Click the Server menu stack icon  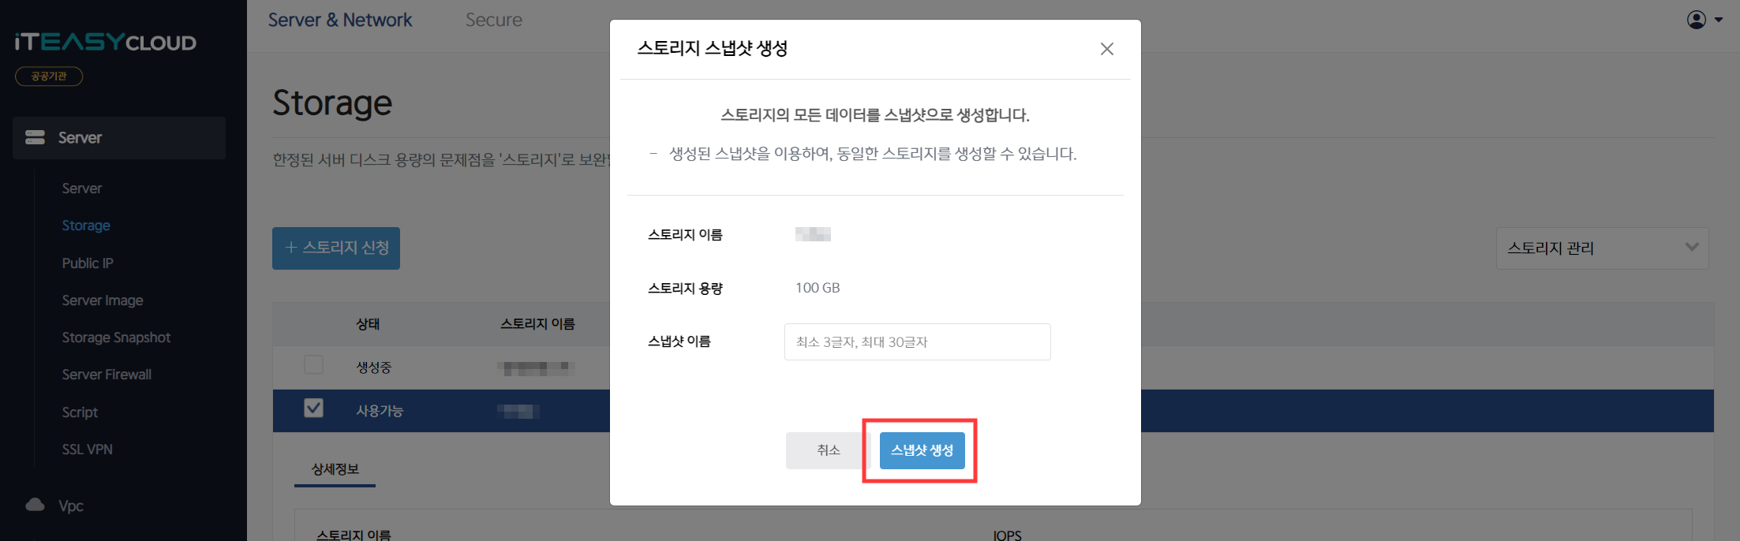[x=36, y=137]
